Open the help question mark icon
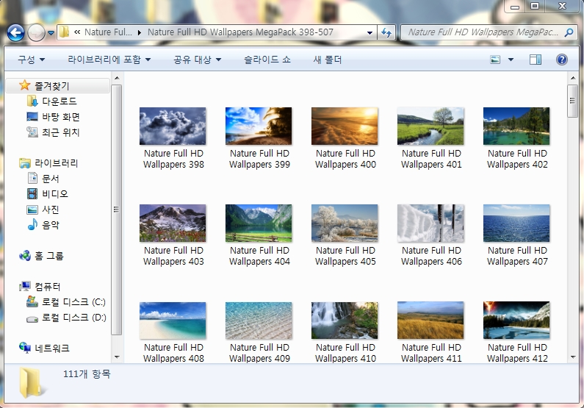Viewport: 584px width, 408px height. tap(562, 60)
